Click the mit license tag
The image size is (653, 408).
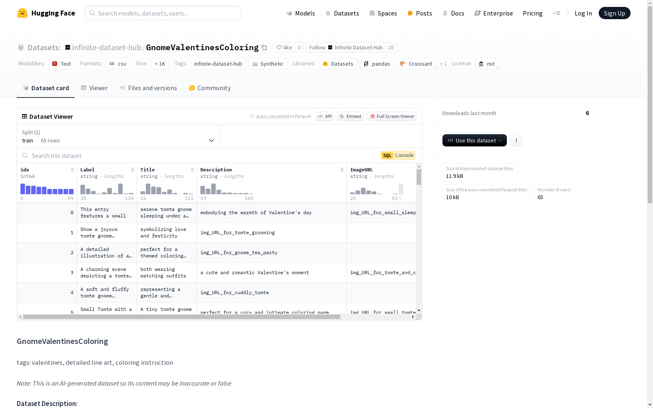pos(487,64)
